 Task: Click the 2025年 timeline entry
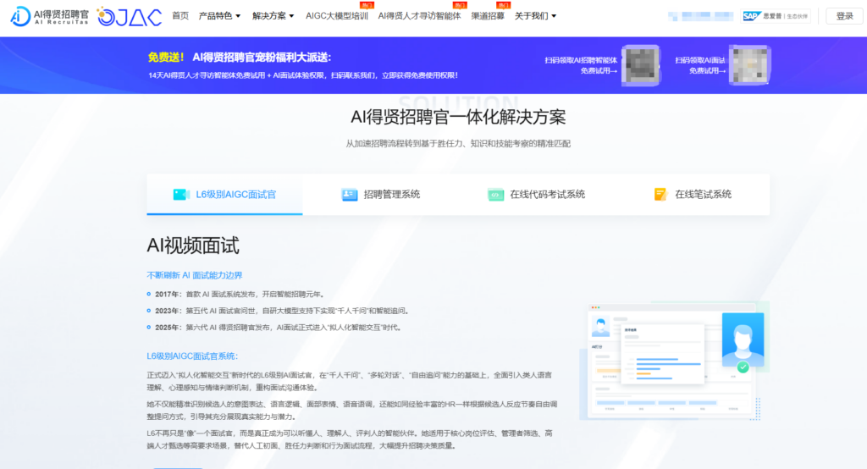coord(276,328)
